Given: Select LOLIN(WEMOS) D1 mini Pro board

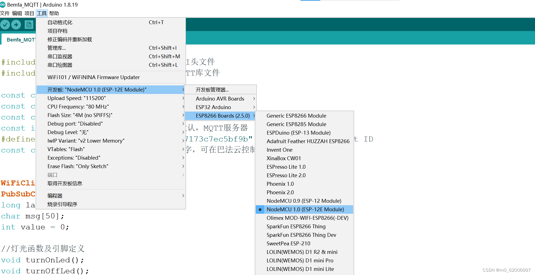Looking at the screenshot, I should (x=300, y=260).
